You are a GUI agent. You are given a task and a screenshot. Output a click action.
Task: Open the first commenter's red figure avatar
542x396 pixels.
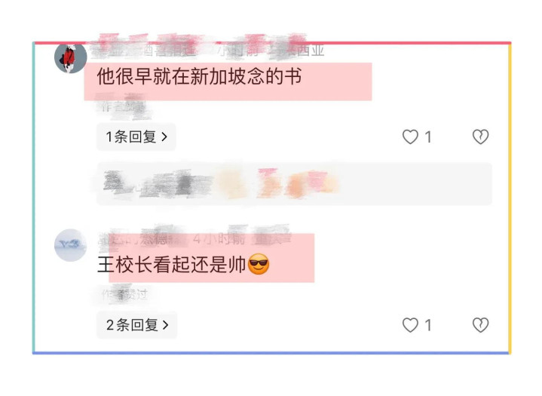71,57
